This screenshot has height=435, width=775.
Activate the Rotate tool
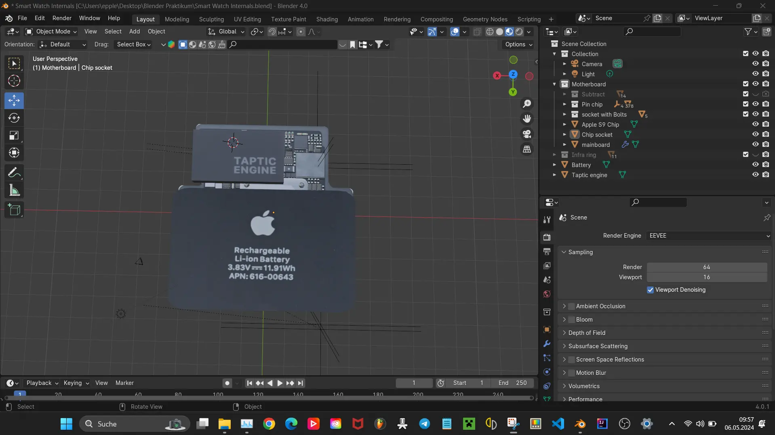(14, 118)
